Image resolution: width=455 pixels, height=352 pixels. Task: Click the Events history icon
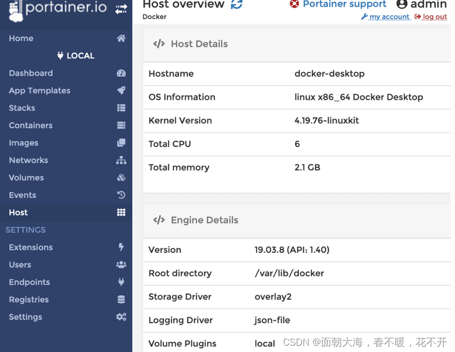point(121,195)
